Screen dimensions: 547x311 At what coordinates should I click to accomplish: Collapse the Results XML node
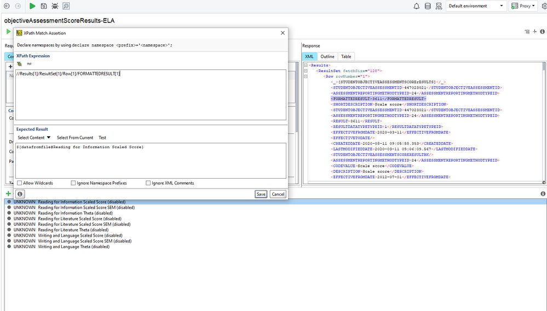click(x=305, y=65)
